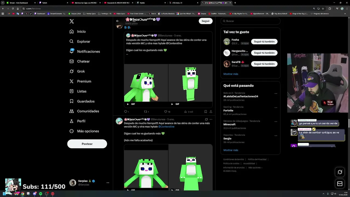Click the Seguir button on the profile
350x197 pixels.
[206, 21]
